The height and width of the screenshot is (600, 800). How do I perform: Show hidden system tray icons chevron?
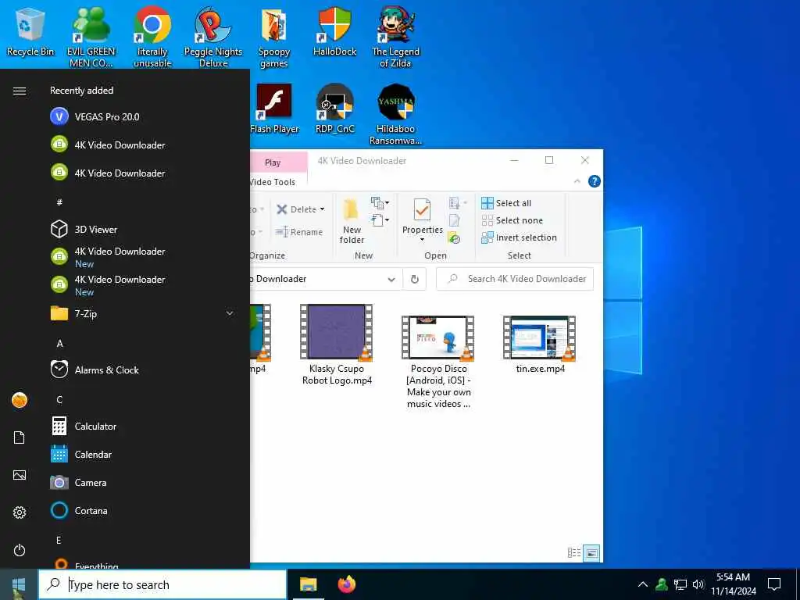point(643,584)
